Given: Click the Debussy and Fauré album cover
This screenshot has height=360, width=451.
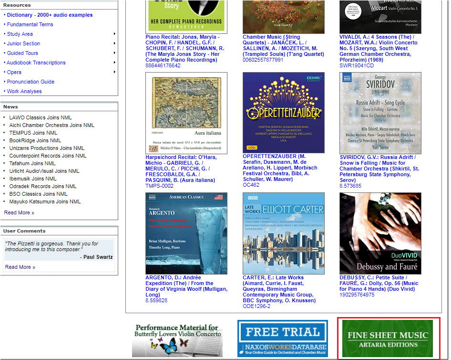Looking at the screenshot, I should [x=380, y=233].
